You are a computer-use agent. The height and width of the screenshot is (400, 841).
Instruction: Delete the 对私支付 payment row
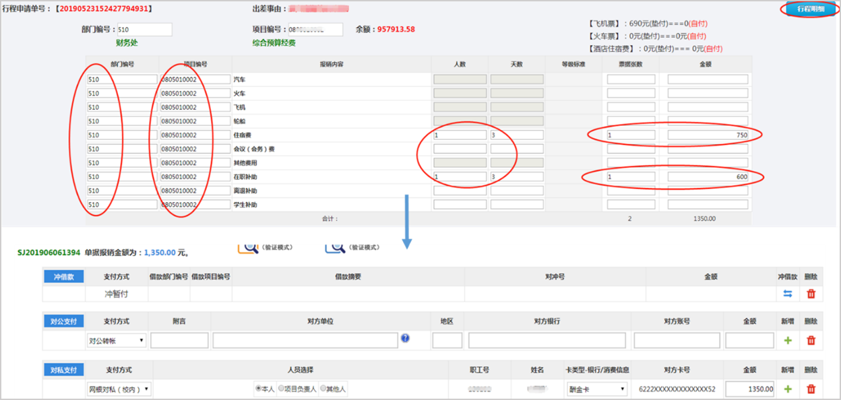pos(811,389)
